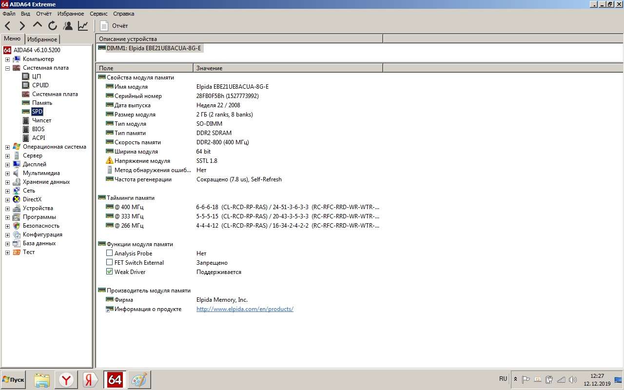The width and height of the screenshot is (624, 390).
Task: Open the graph chart toolbar icon
Action: 83,26
